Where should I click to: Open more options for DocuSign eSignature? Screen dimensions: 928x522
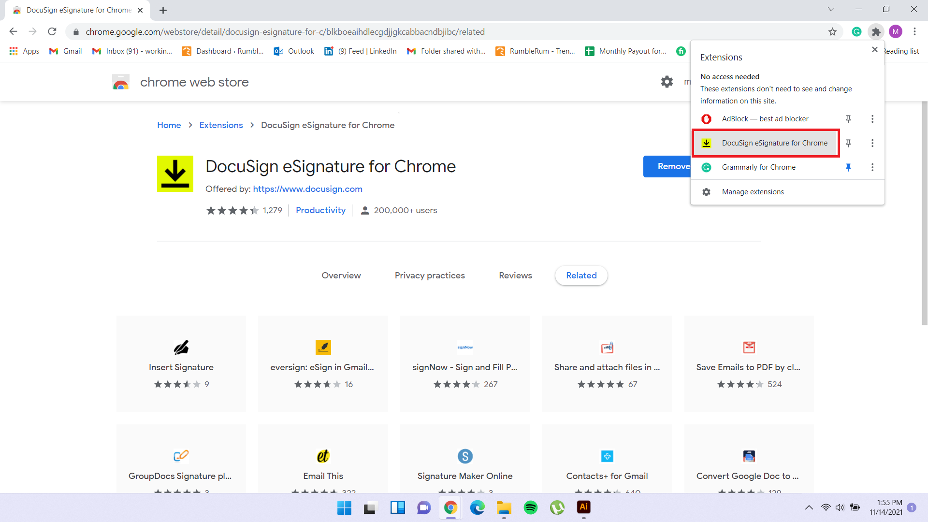point(872,143)
